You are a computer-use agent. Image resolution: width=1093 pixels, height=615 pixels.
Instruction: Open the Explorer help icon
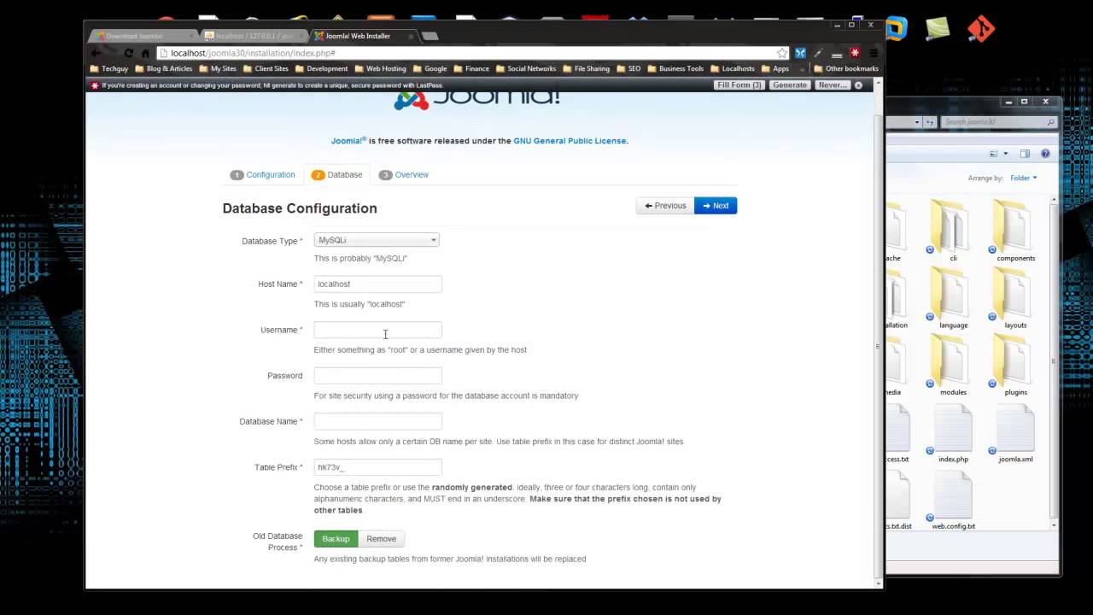point(1045,154)
